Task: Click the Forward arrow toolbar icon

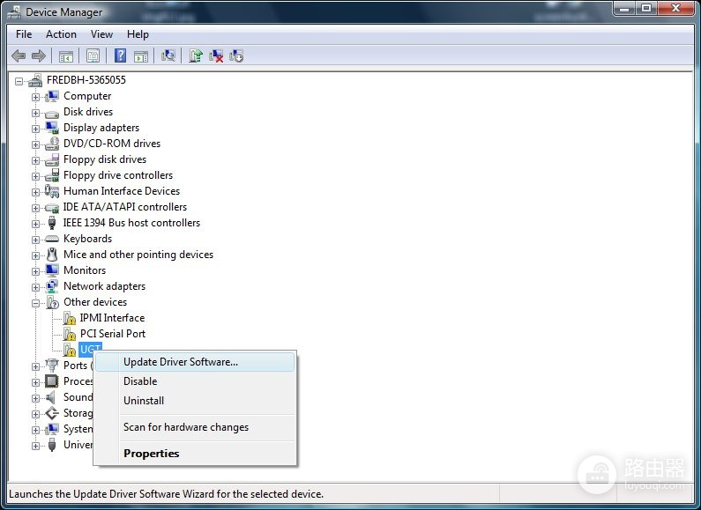Action: coord(39,55)
